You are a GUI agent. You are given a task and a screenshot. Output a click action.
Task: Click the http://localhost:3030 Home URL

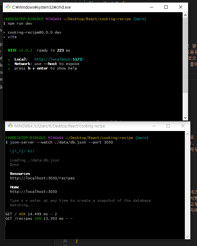(33, 192)
